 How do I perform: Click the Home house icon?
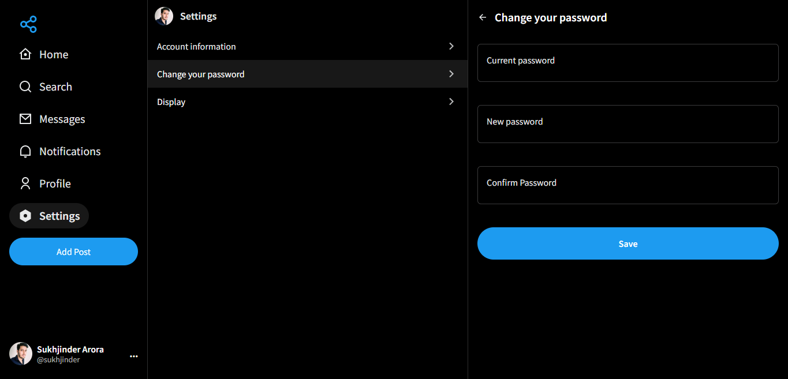point(25,54)
